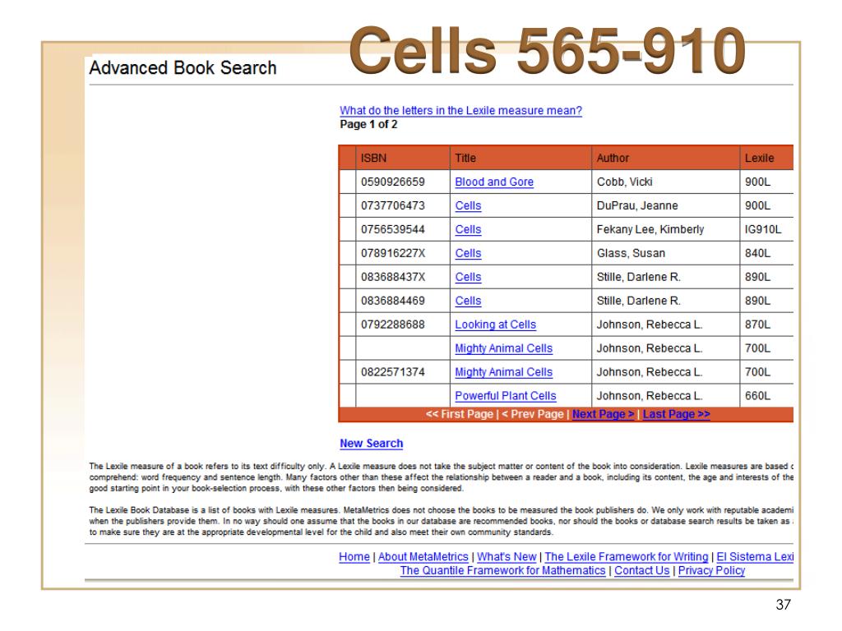Screen dimensions: 842x631
Task: Click the slide number 37
Action: tap(784, 605)
